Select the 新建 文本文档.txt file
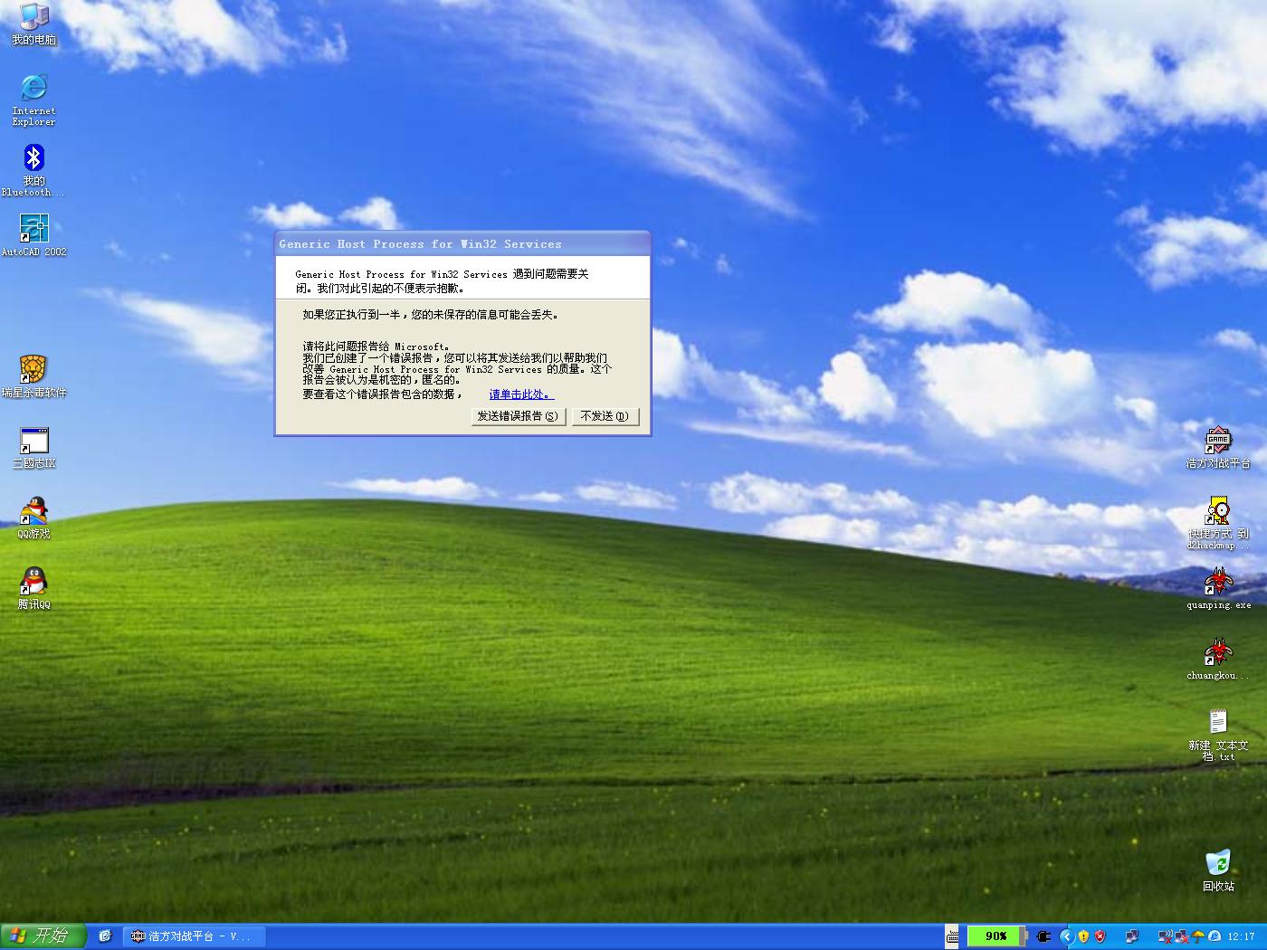This screenshot has height=950, width=1267. tap(1218, 736)
